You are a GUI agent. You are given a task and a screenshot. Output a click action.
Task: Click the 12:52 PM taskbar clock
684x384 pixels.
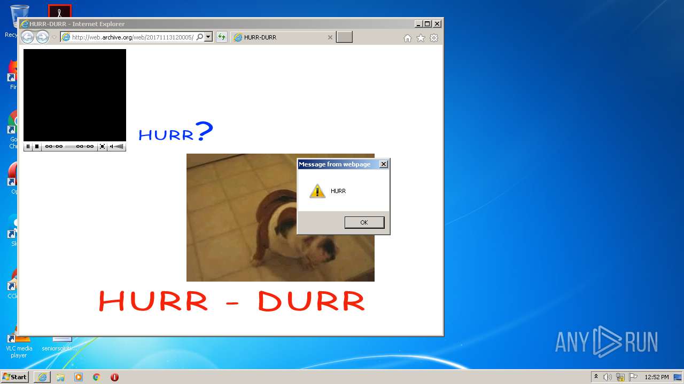pyautogui.click(x=657, y=377)
